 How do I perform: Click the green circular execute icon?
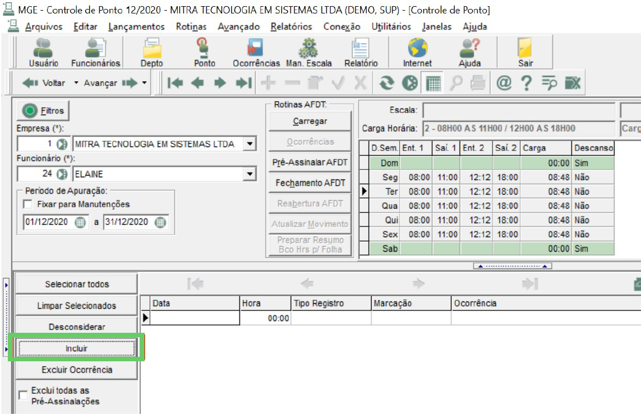(x=410, y=83)
